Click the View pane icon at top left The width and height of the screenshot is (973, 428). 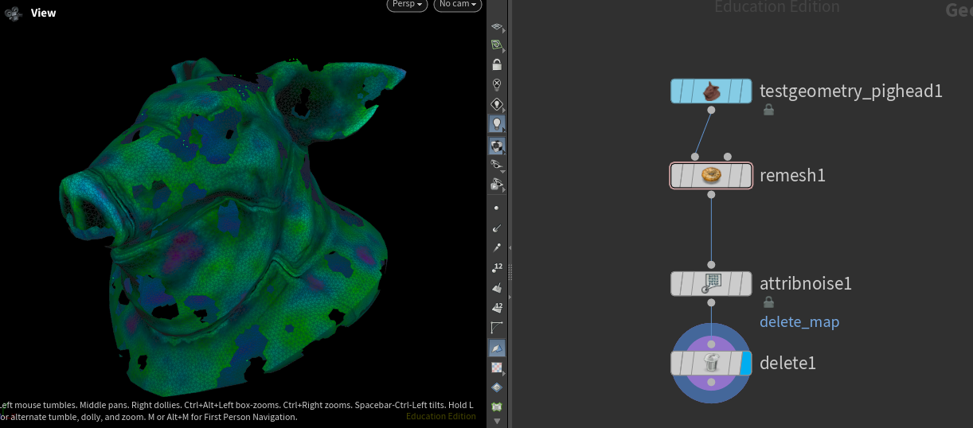[14, 13]
